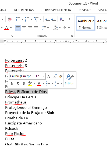The height and width of the screenshot is (147, 107).
Task: Expand ribbon font color dropdown arrow
Action: point(11,28)
